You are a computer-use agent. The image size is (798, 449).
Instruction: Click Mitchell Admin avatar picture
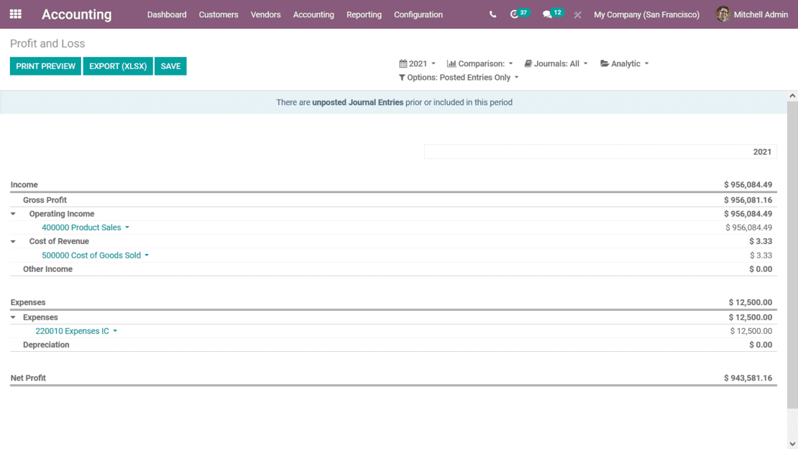click(x=723, y=14)
